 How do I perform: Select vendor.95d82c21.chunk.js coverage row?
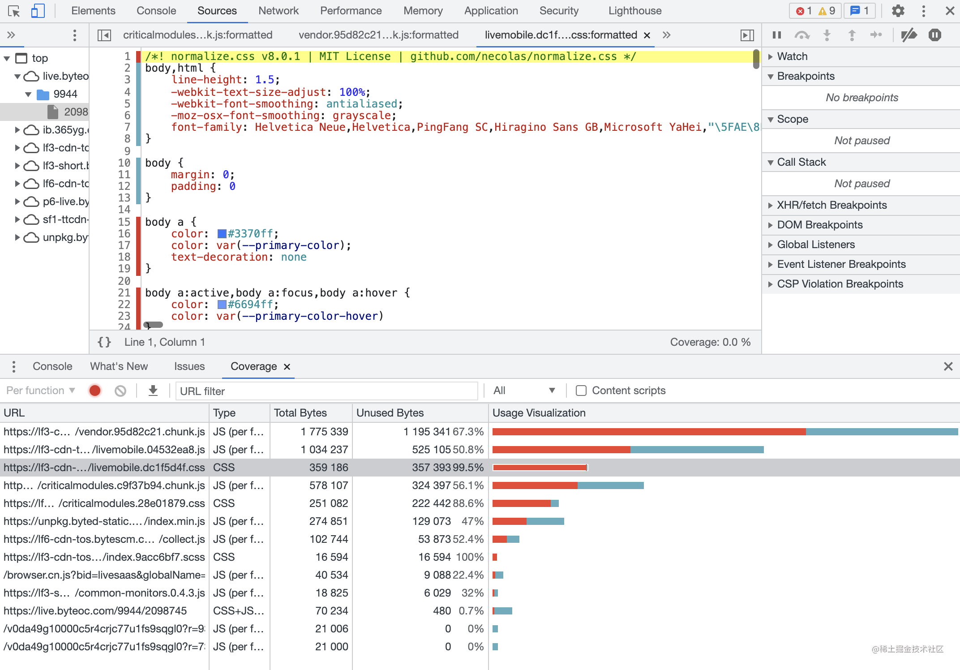(x=104, y=432)
